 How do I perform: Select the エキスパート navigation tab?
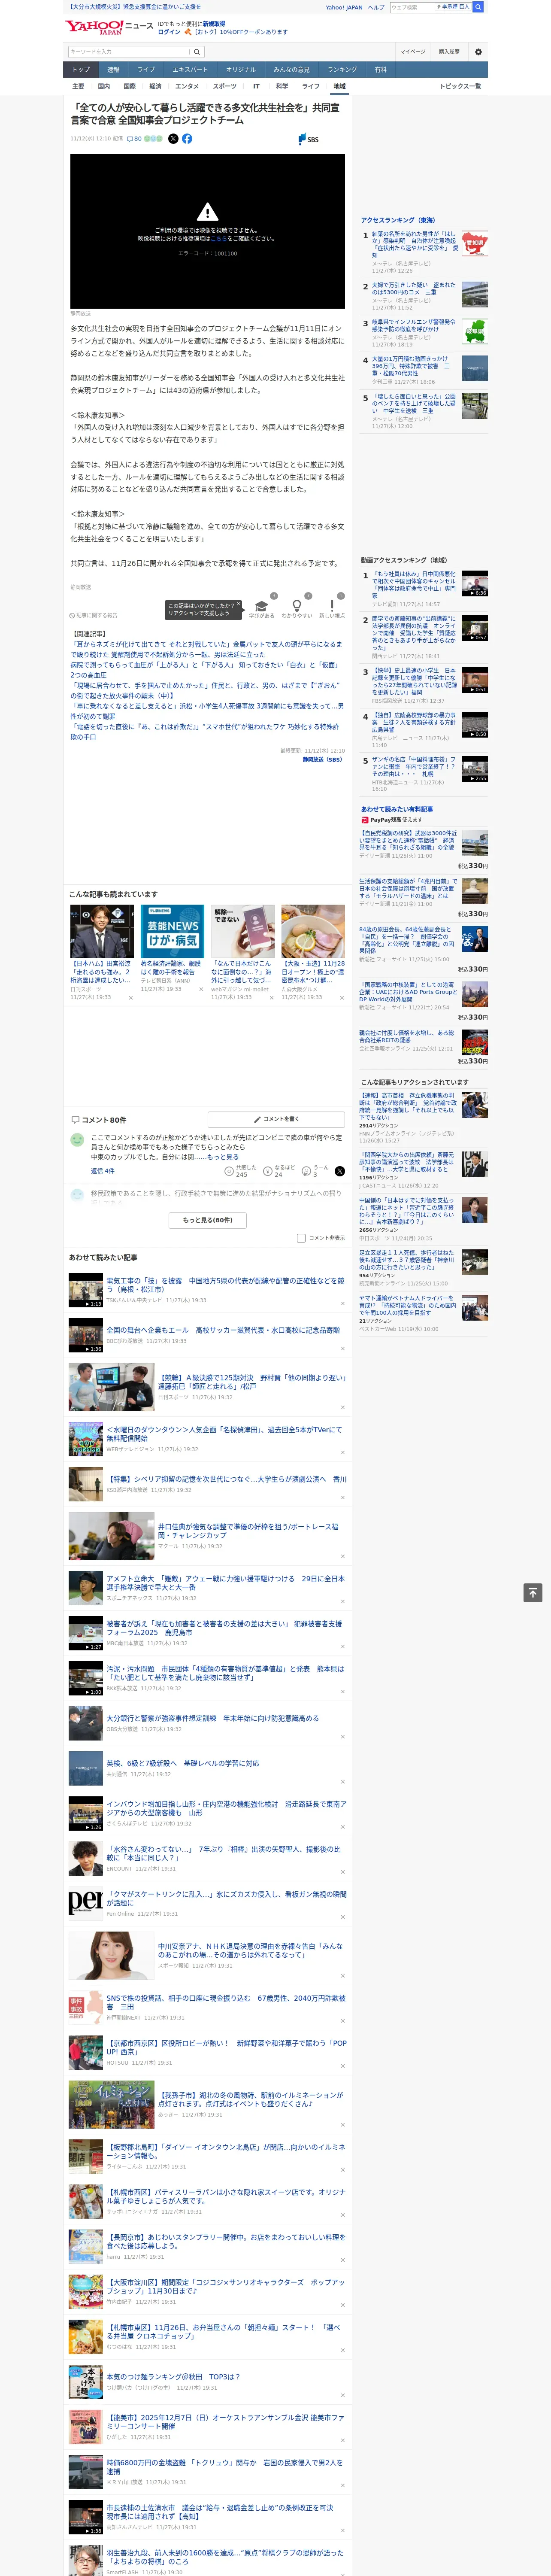(x=190, y=70)
